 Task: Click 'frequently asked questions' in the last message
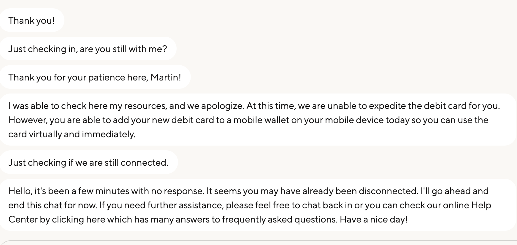point(280,220)
